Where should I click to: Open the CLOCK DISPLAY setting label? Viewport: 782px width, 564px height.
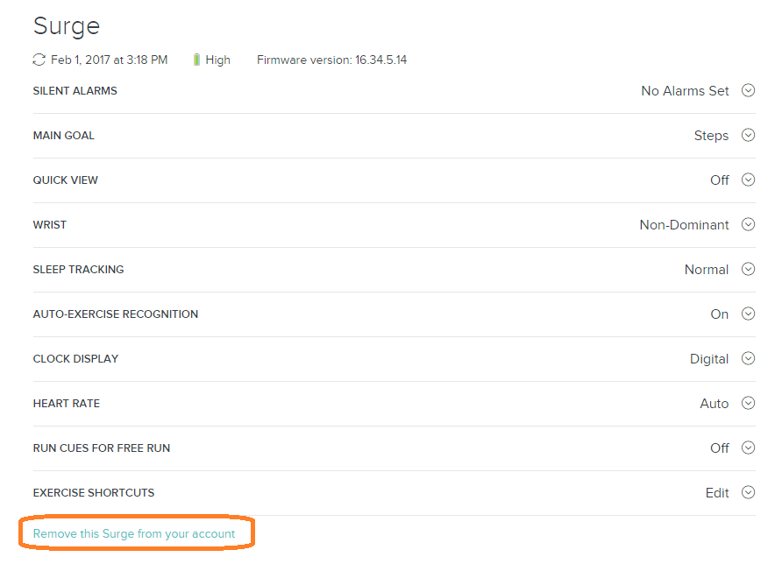[75, 359]
